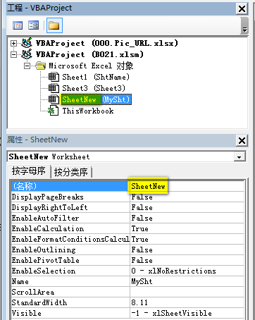Viewport: 255px width, 320px height.
Task: Select VBAProject (B021.xlsm) in tree
Action: 89,54
